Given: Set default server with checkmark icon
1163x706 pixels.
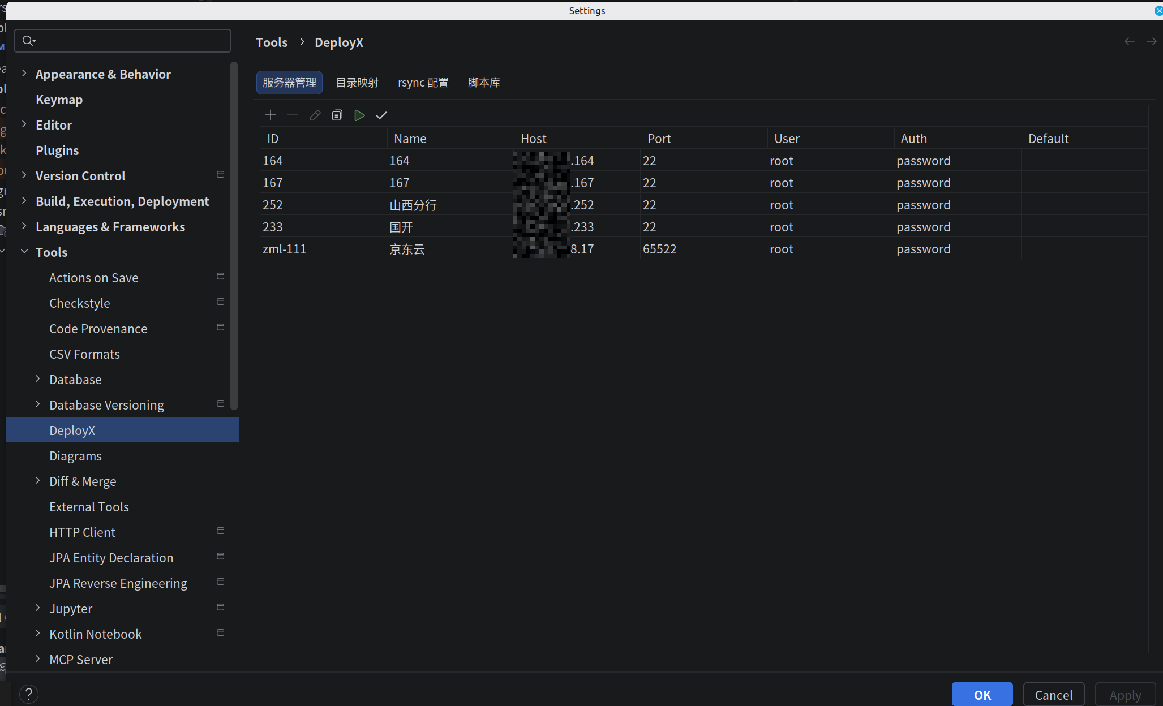Looking at the screenshot, I should (381, 115).
